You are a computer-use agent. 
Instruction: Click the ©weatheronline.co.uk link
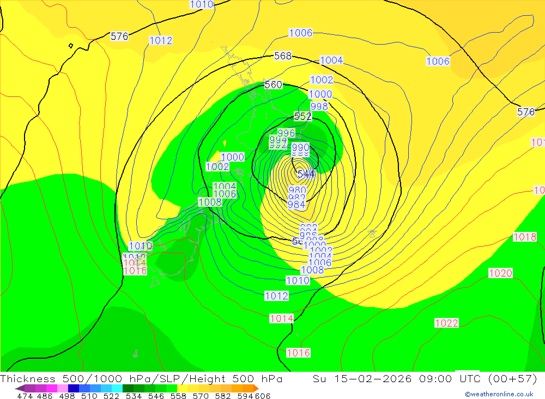tap(499, 394)
